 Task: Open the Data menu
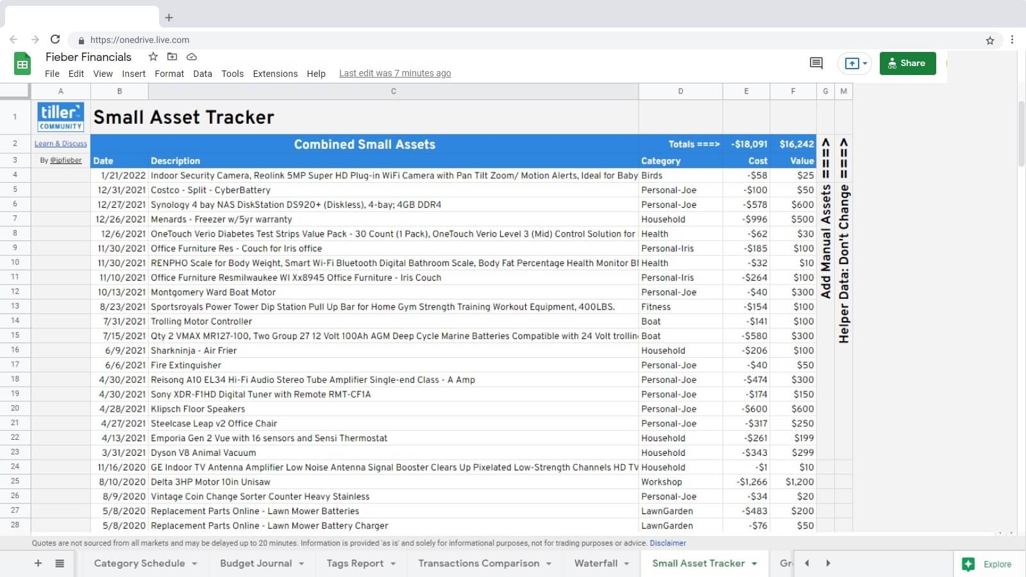click(203, 74)
